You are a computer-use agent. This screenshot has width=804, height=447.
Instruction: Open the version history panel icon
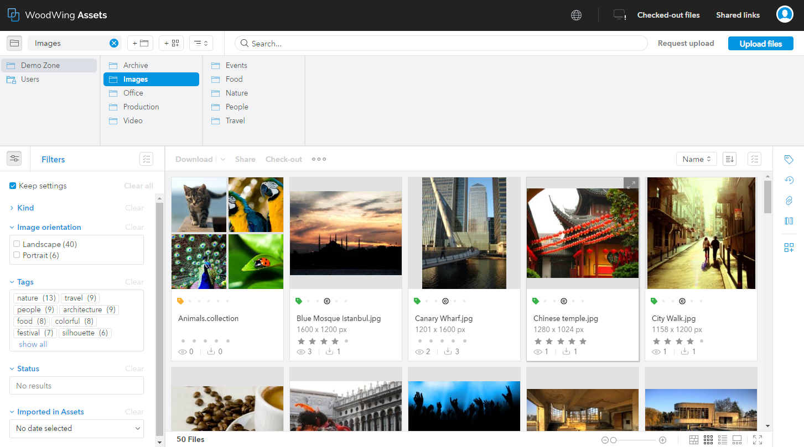pos(789,180)
